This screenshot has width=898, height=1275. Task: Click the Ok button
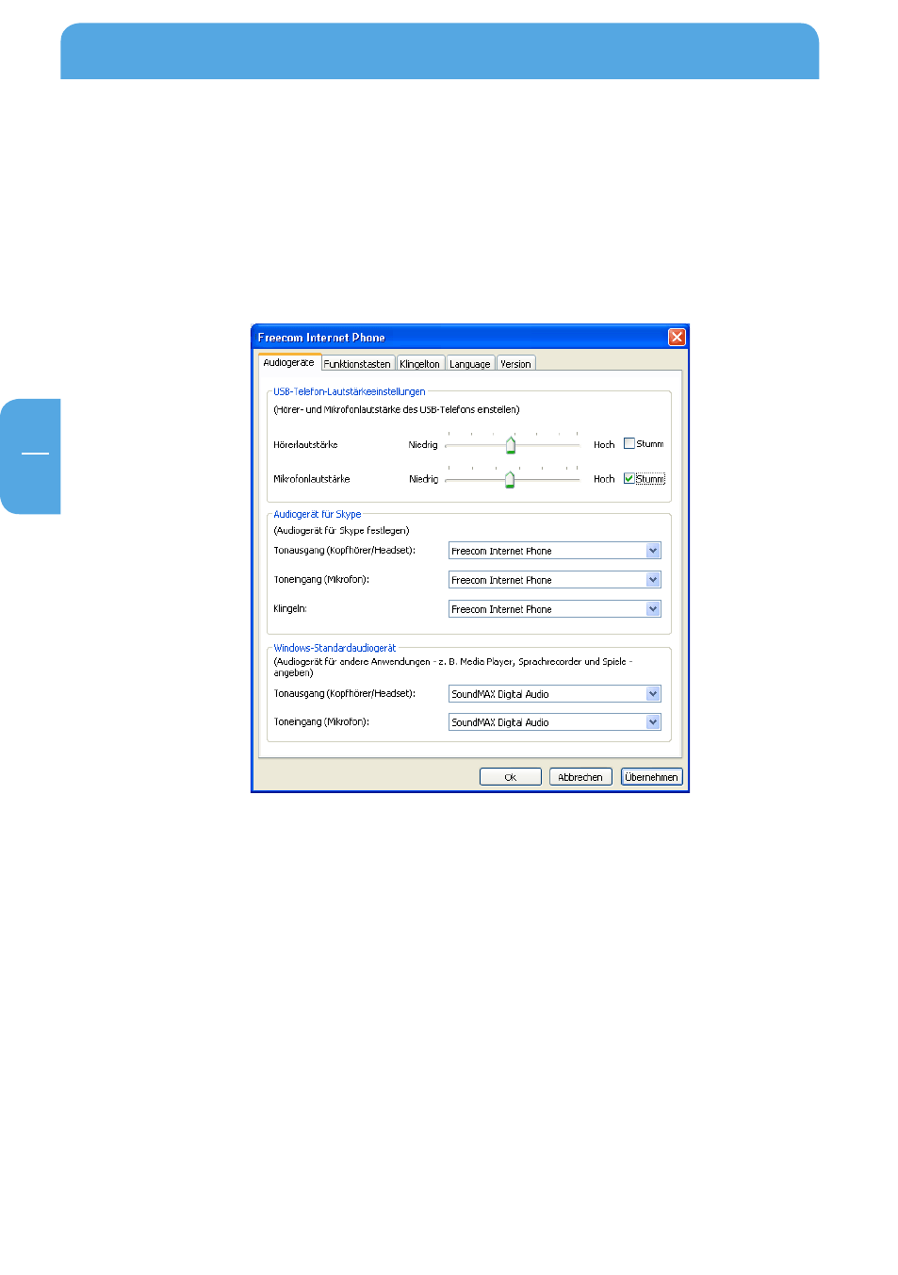pos(510,777)
